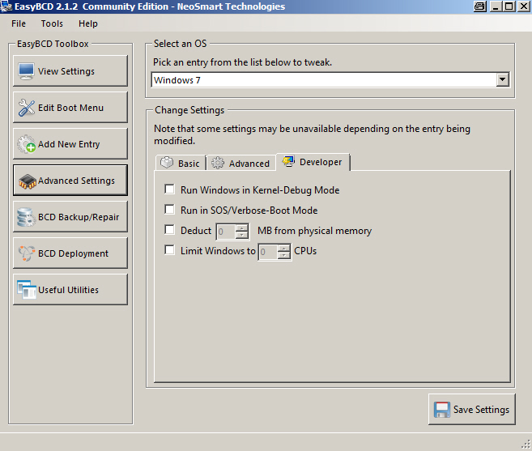Open Add New Entry

click(x=70, y=144)
